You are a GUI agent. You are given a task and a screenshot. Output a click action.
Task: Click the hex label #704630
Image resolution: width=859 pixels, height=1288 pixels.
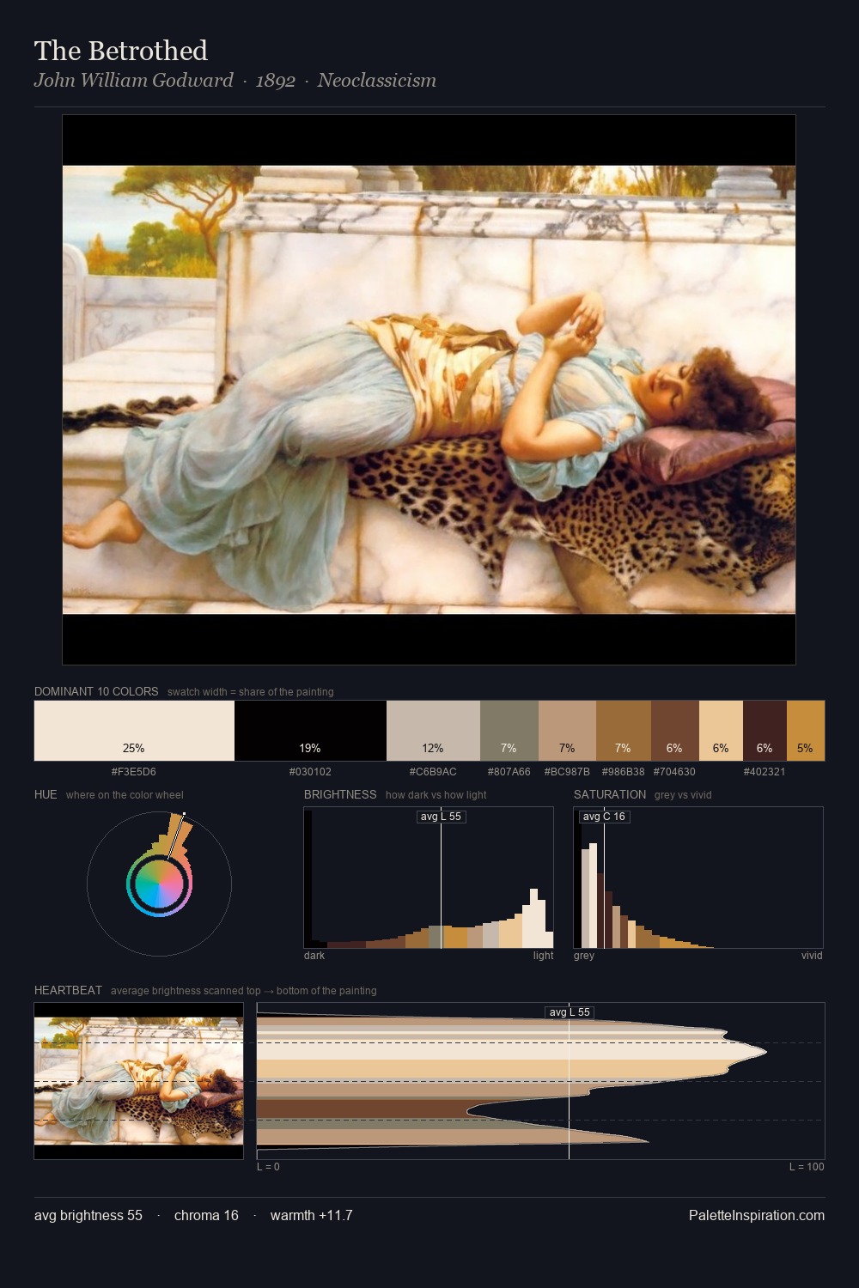click(x=675, y=772)
